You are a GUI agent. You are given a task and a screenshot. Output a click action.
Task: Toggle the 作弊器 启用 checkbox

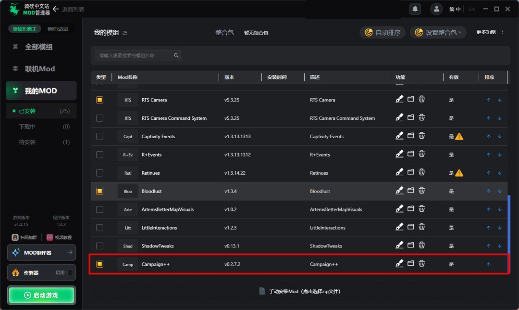point(70,272)
